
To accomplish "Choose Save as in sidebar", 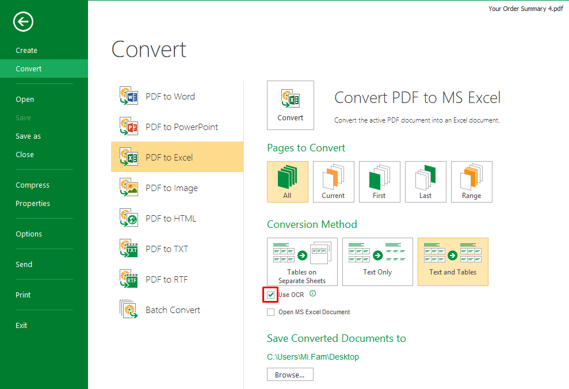I will 28,136.
